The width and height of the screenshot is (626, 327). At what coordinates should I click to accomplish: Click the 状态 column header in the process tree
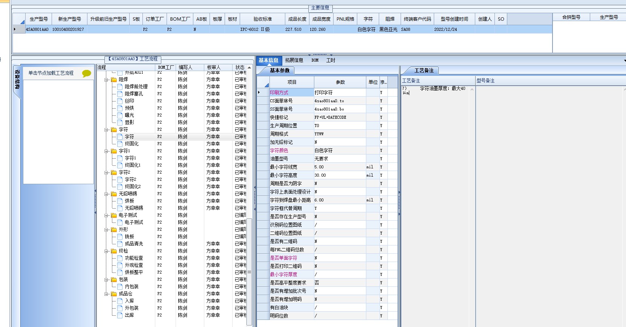240,68
